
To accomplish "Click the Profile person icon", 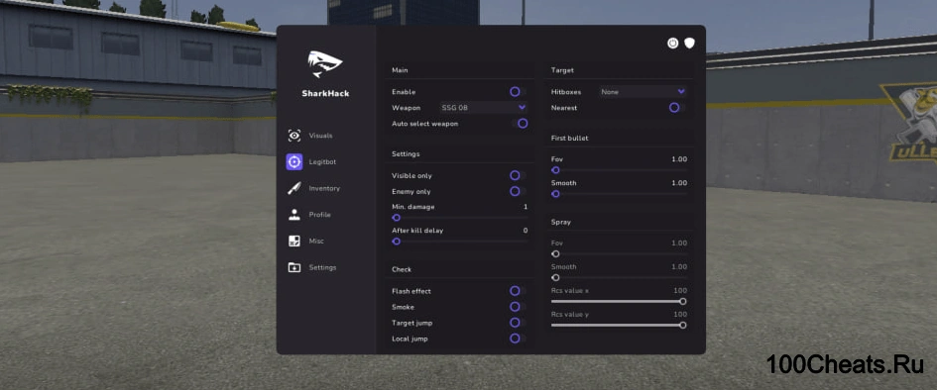I will click(294, 215).
